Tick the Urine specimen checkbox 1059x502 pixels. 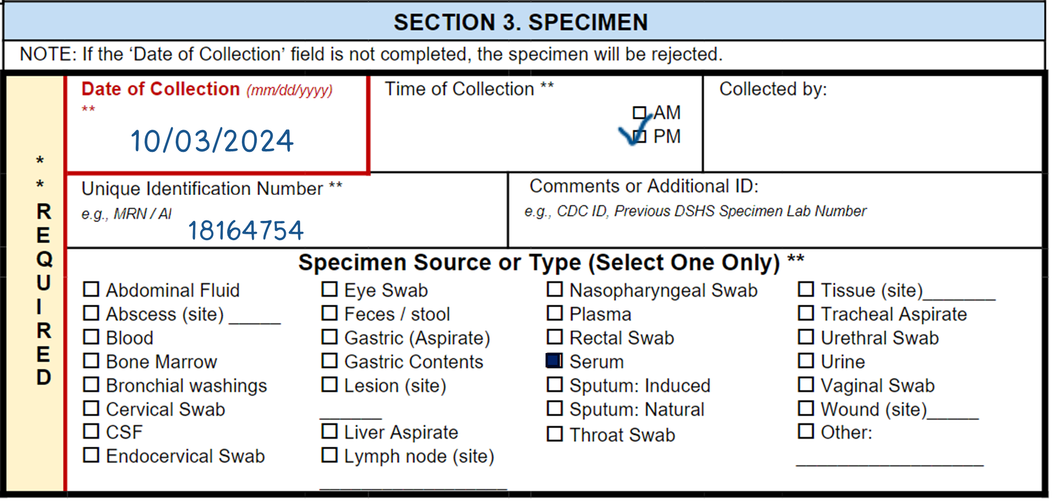pos(806,361)
